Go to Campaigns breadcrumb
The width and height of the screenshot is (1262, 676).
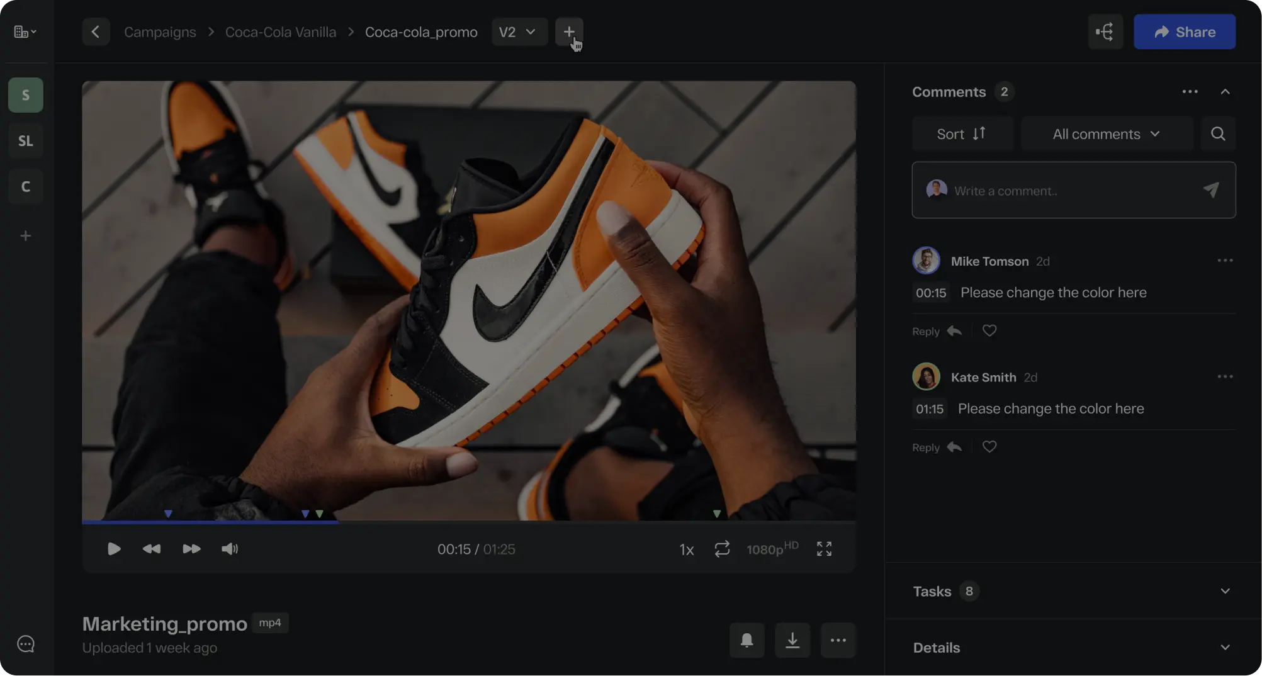[160, 31]
